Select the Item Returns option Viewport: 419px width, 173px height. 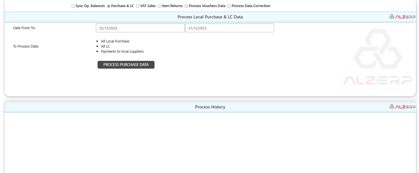[159, 6]
